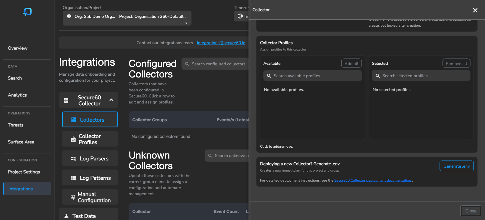Open Collector Profiles submenu item
485x220 pixels.
coord(90,139)
